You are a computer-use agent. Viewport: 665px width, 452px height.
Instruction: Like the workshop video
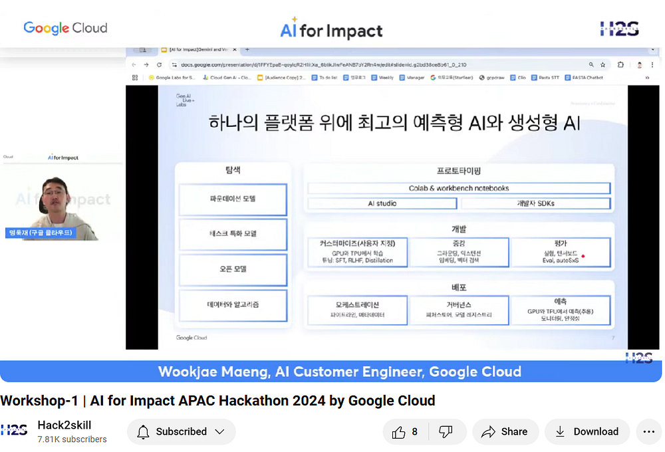pyautogui.click(x=405, y=431)
